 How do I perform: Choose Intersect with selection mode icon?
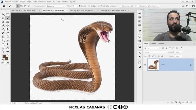pyautogui.click(x=29, y=6)
